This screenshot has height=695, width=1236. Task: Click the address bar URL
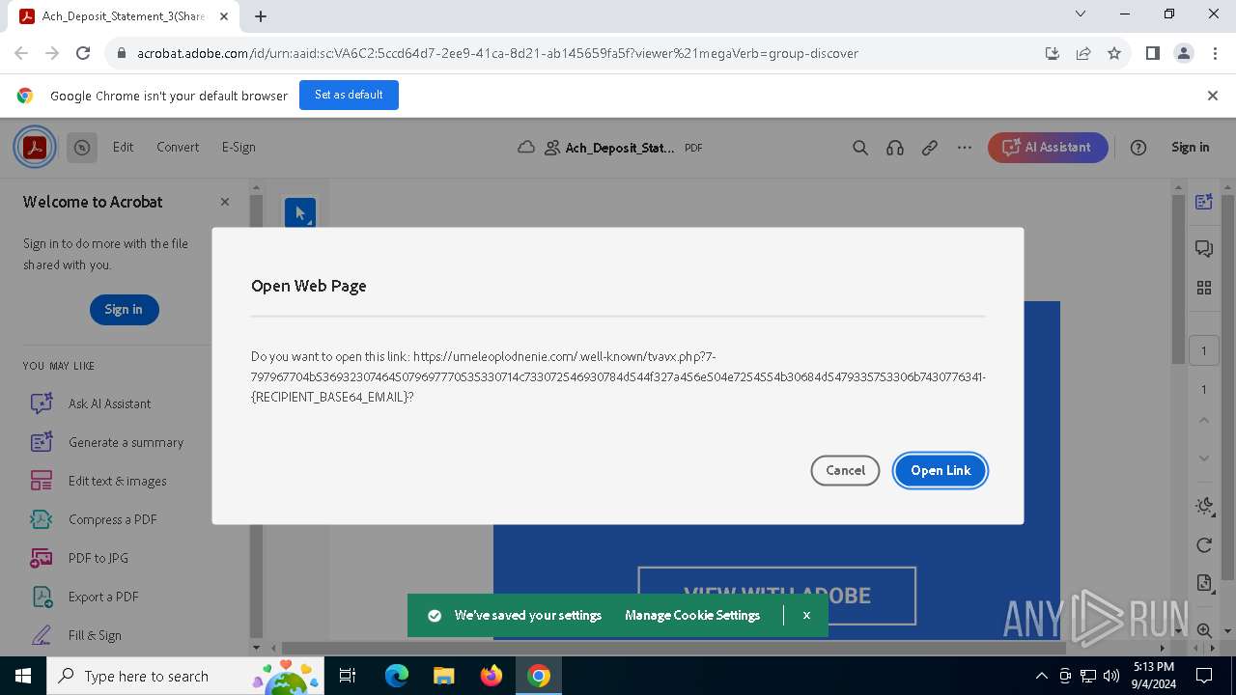click(497, 53)
